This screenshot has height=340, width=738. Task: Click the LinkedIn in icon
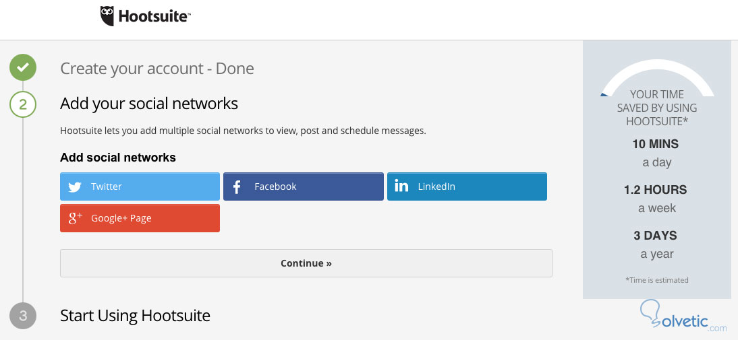click(x=401, y=186)
